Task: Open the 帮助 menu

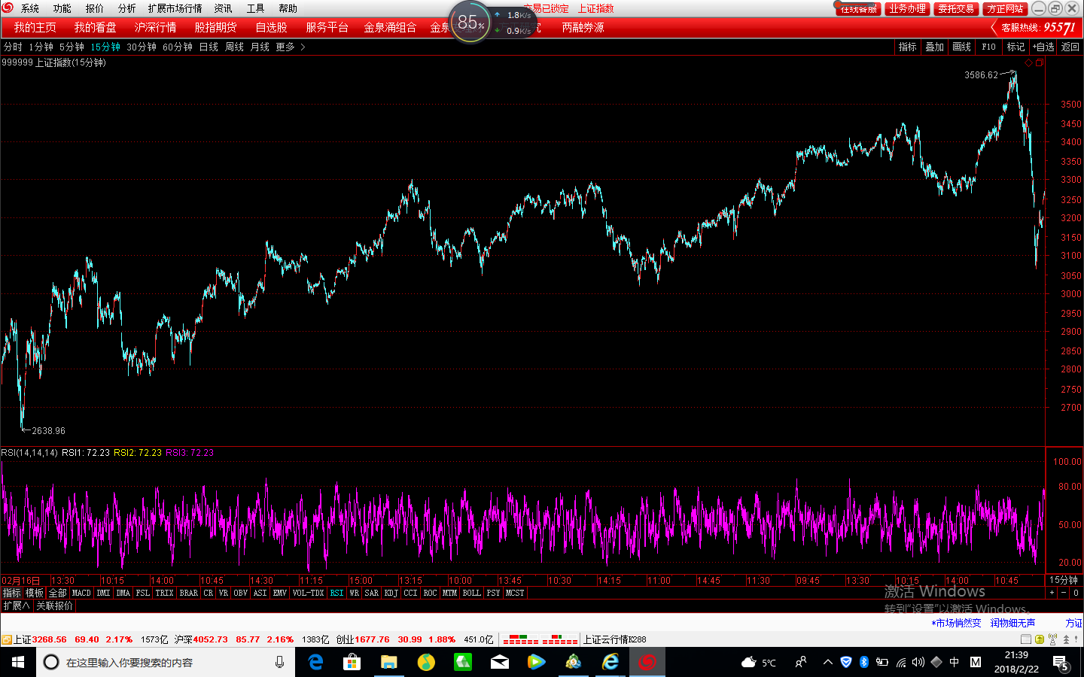Action: 288,8
